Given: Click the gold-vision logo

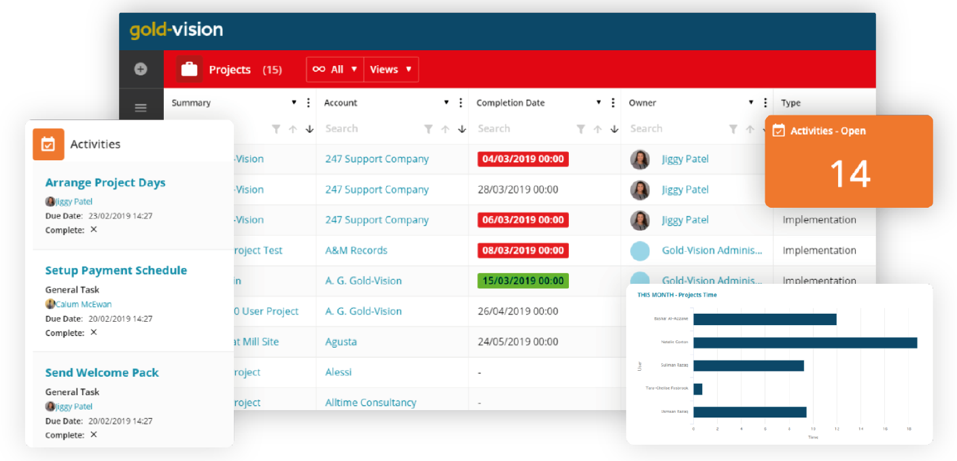Looking at the screenshot, I should coord(176,30).
